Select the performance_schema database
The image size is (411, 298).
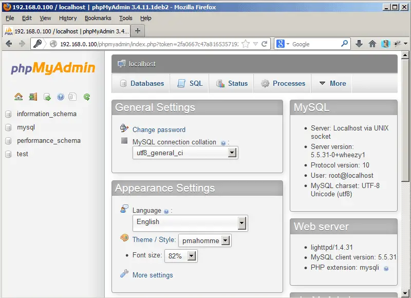click(x=49, y=141)
